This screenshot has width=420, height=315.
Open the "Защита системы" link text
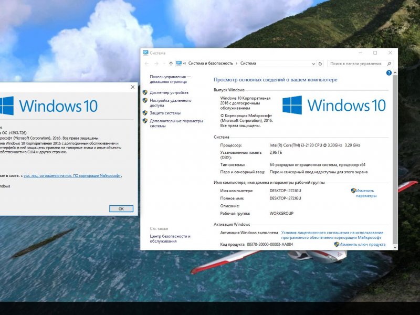tap(165, 113)
